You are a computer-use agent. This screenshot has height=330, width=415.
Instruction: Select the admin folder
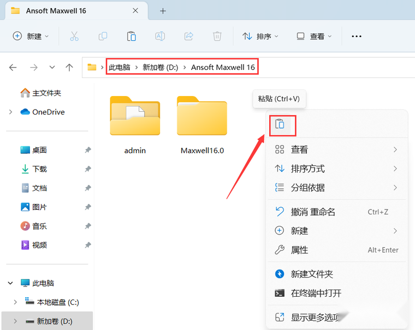tap(135, 125)
